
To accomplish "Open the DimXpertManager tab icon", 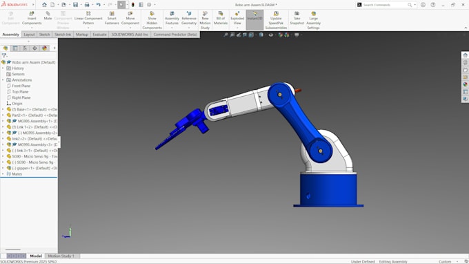I will [x=34, y=48].
